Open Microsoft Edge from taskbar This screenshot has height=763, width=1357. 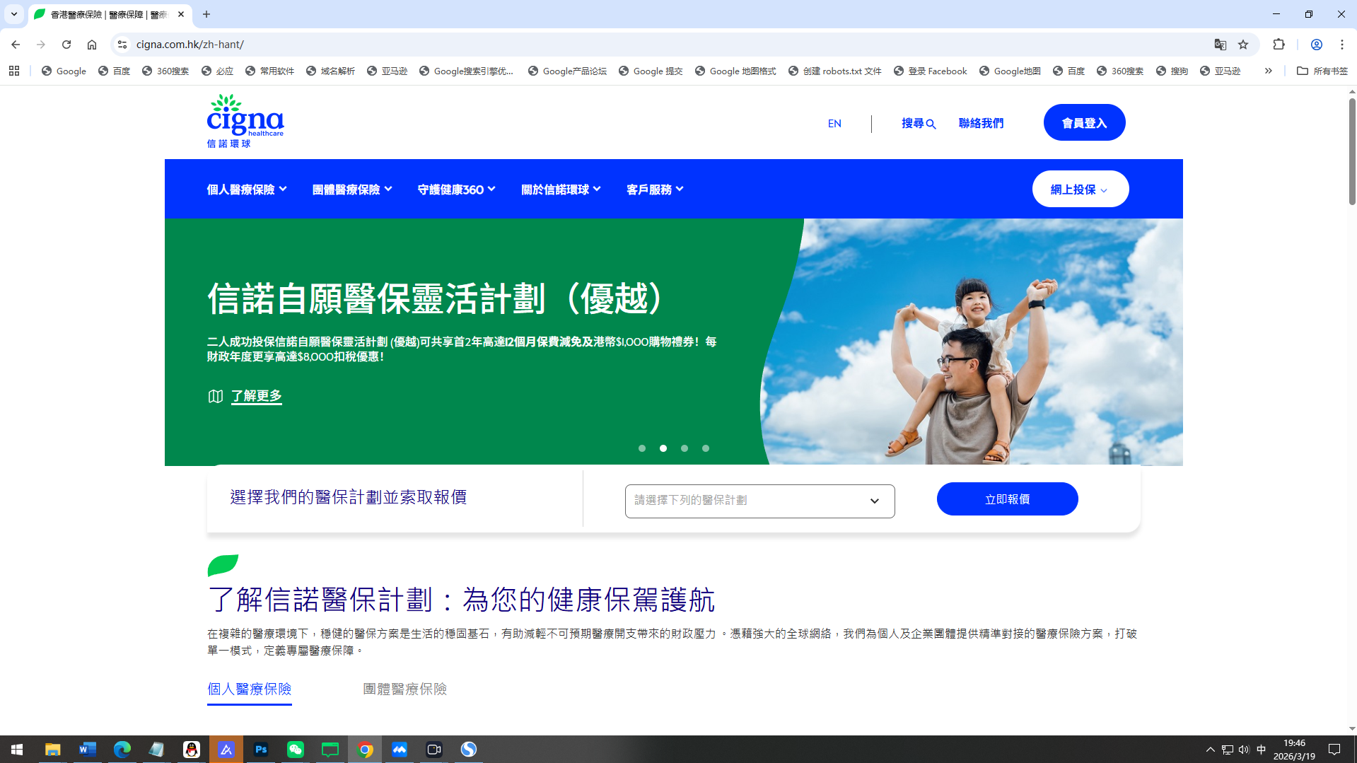[x=122, y=750]
